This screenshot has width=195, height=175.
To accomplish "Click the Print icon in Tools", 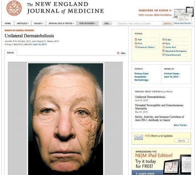I will click(136, 43).
